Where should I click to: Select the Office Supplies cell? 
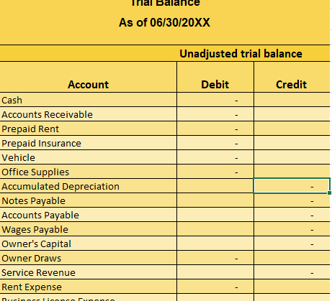pyautogui.click(x=88, y=172)
